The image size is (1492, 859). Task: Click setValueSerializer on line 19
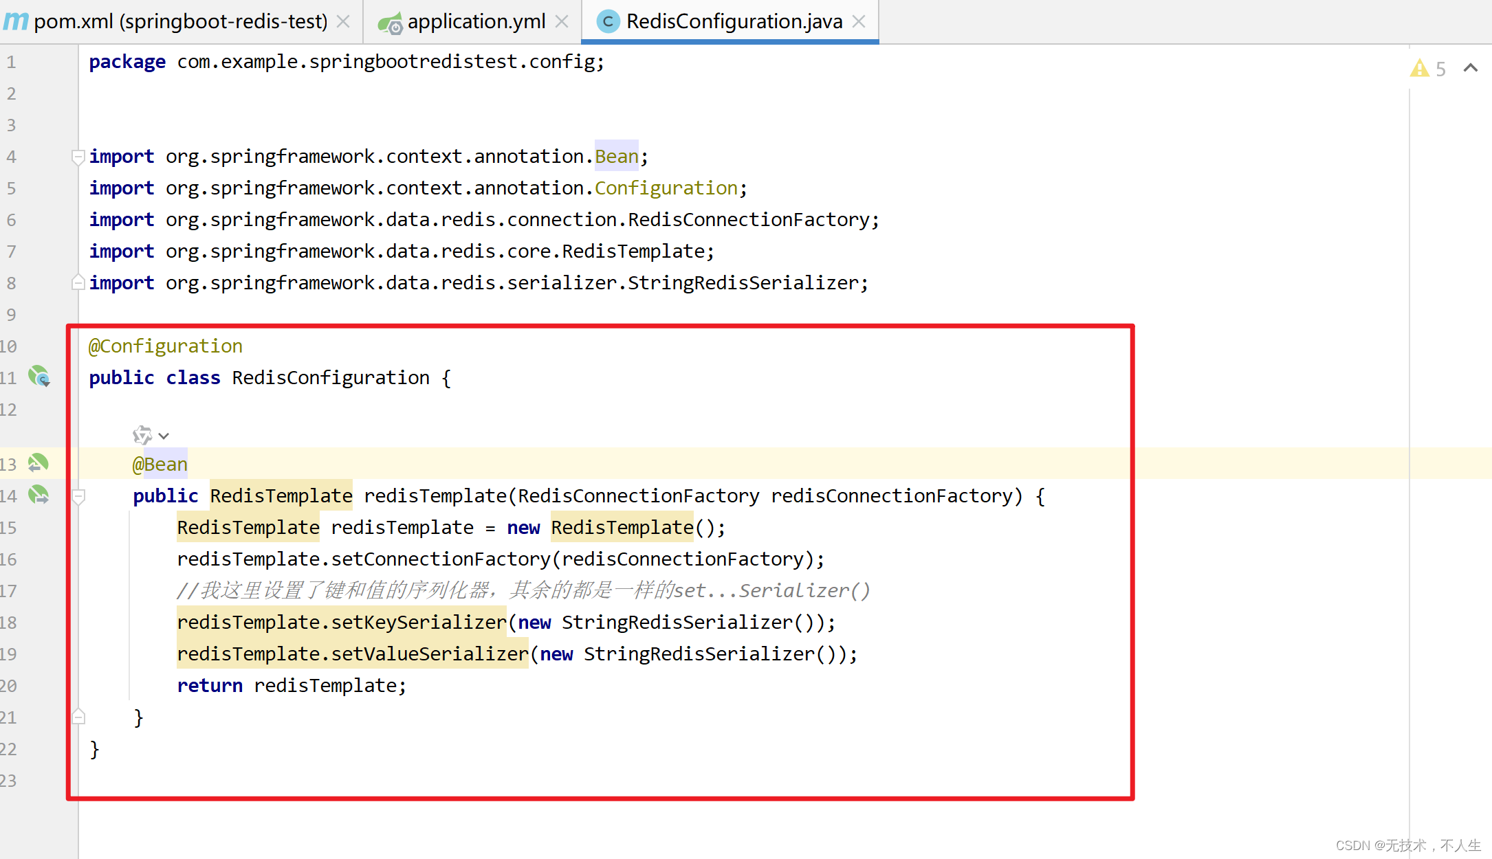(x=430, y=654)
